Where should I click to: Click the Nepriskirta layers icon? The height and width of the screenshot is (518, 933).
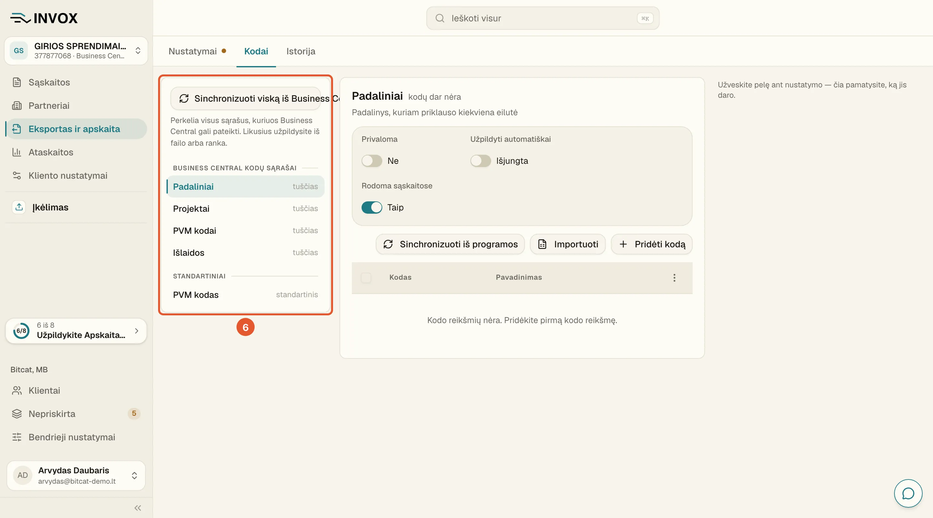click(17, 414)
